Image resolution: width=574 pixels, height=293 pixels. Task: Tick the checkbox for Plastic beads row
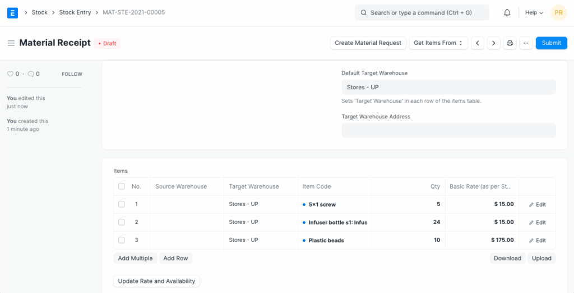coord(122,240)
